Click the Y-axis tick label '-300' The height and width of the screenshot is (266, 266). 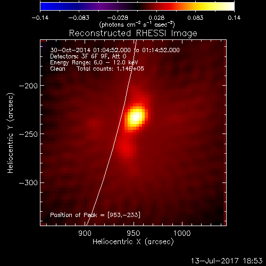[x=28, y=182]
